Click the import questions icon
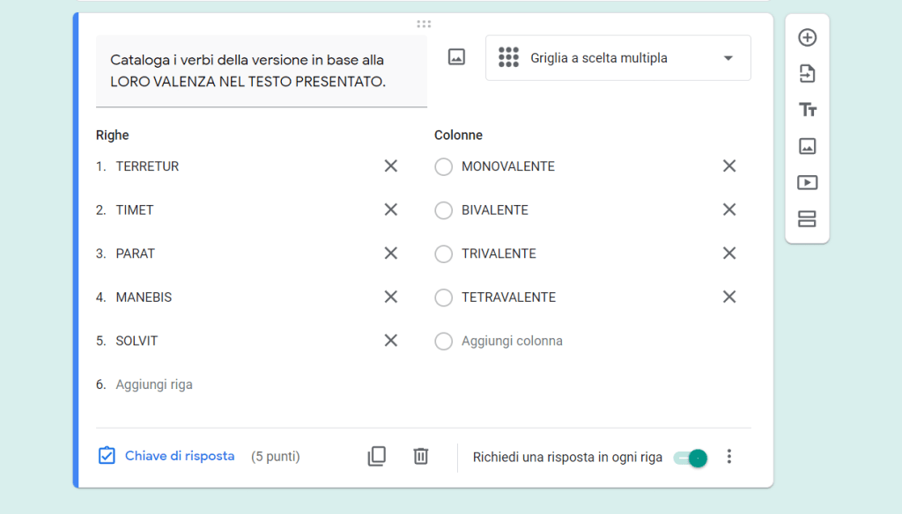Screen dimensions: 902x514 807,74
